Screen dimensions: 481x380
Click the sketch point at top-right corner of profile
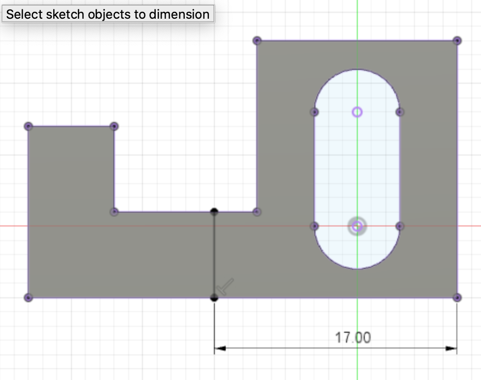(457, 40)
